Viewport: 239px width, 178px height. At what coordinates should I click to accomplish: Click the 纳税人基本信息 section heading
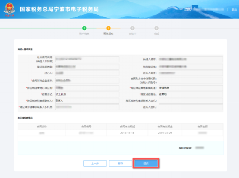click(x=25, y=49)
